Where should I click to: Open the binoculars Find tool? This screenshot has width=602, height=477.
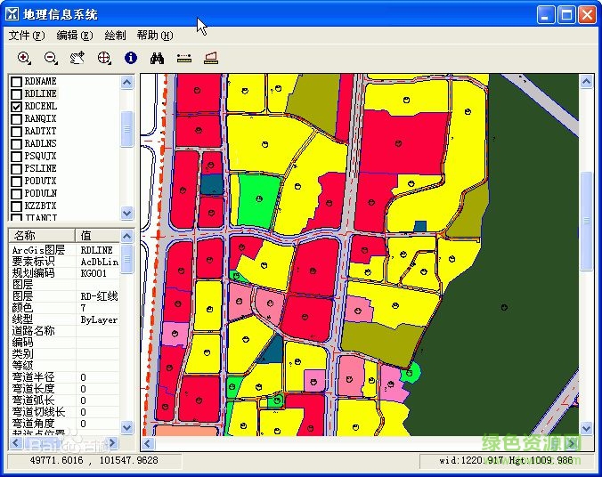[158, 58]
